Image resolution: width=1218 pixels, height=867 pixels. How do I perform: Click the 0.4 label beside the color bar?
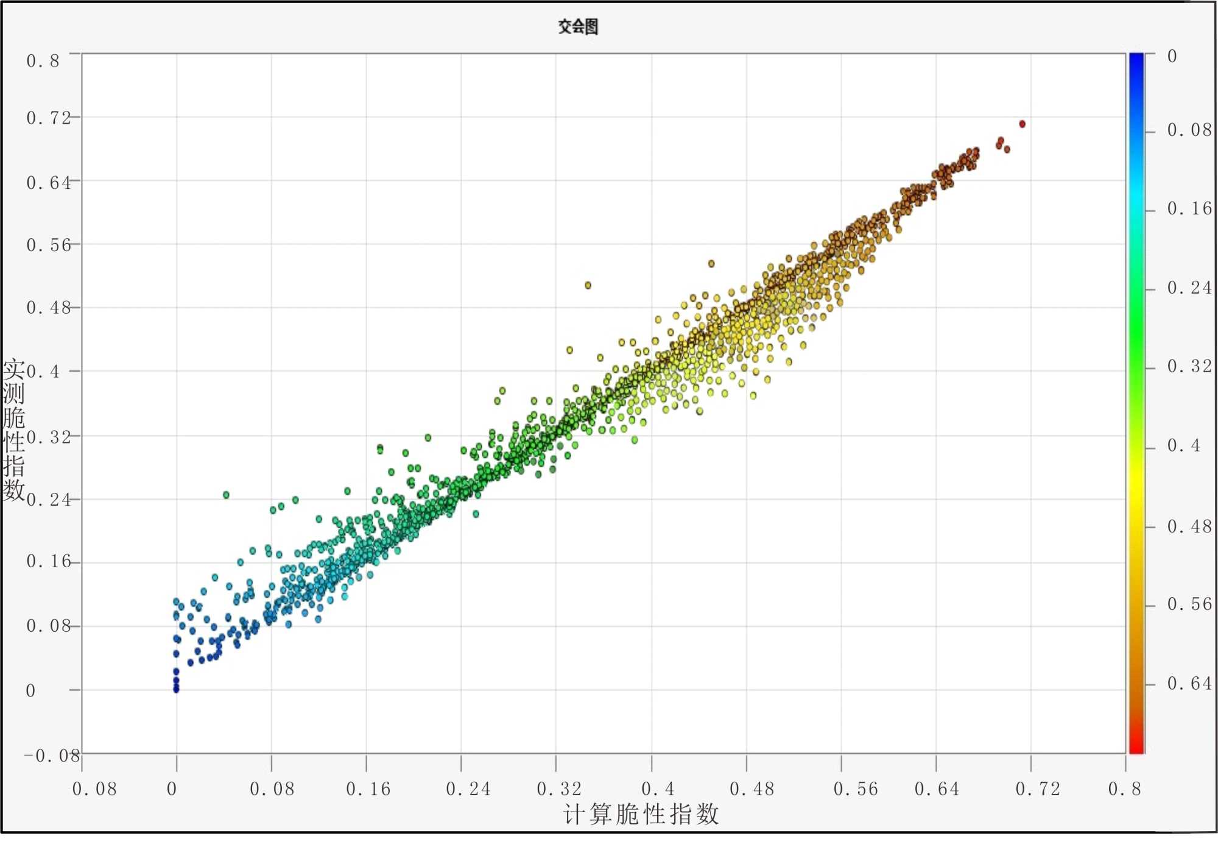tap(1183, 446)
